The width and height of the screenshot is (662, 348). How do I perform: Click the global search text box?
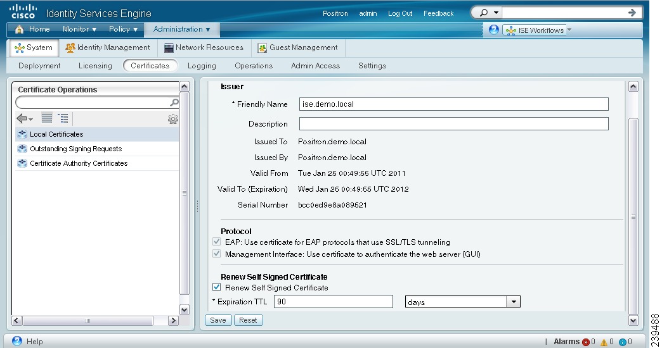tap(564, 13)
